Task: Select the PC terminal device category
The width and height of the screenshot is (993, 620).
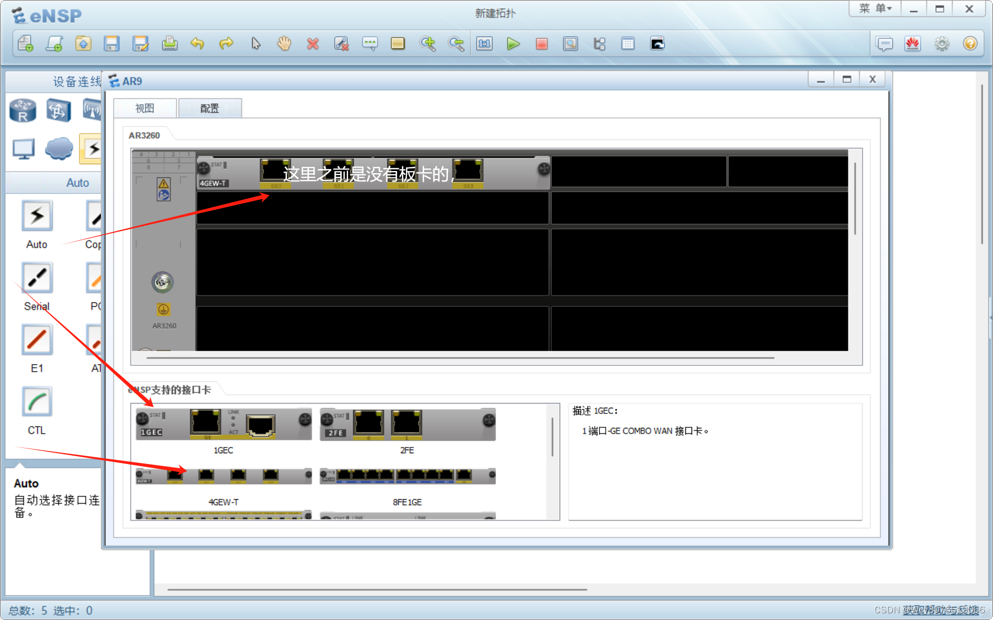Action: 23,149
